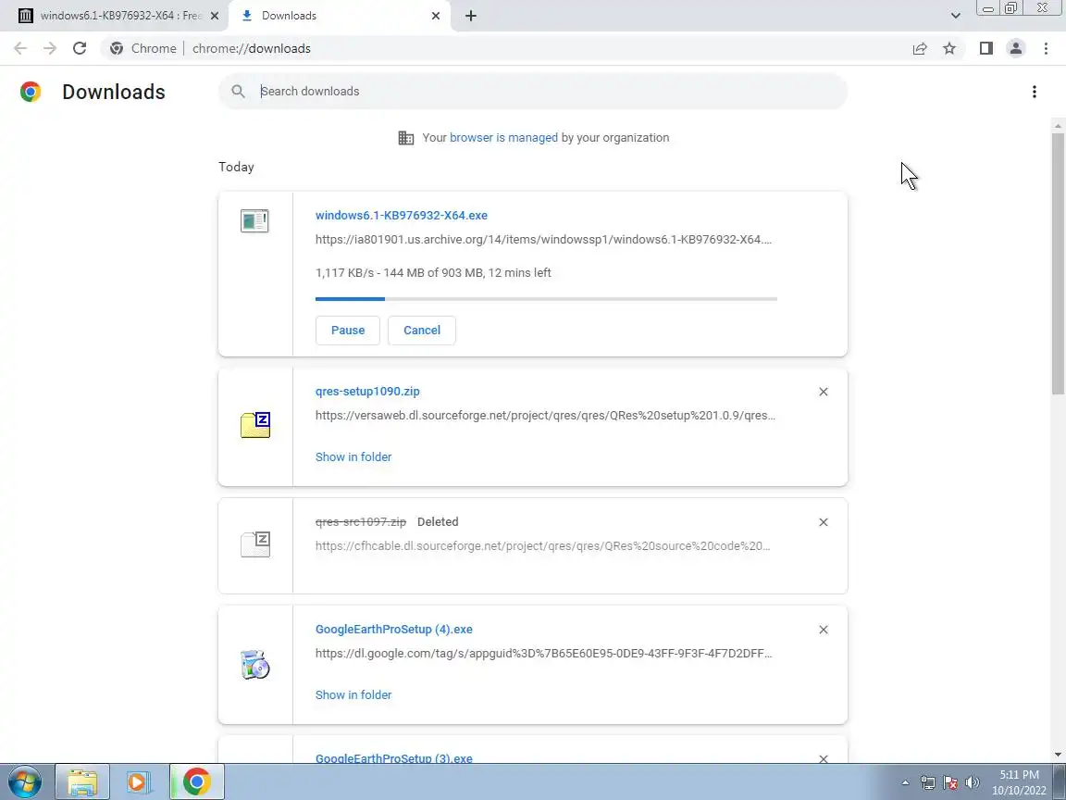Reload the downloads page
Image resolution: width=1066 pixels, height=800 pixels.
pyautogui.click(x=80, y=48)
